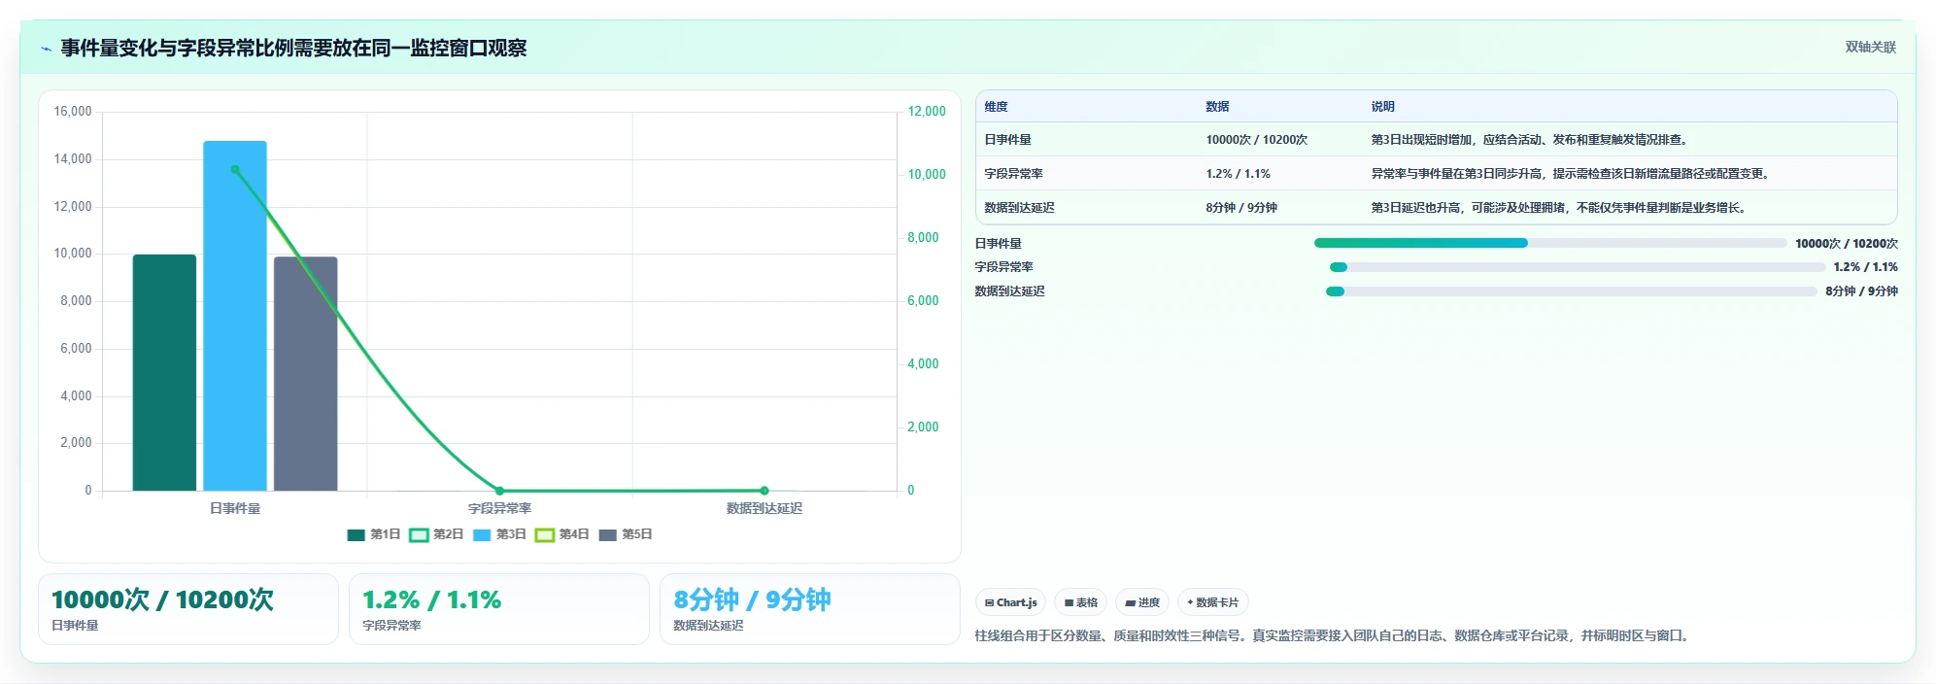The image size is (1936, 684).
Task: Click the 8分钟 / 9分钟 KPI card
Action: 810,609
